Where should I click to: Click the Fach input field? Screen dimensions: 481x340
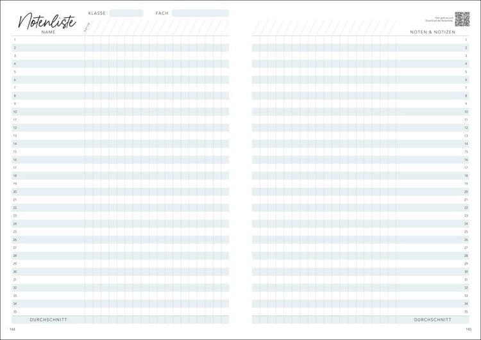click(x=200, y=13)
